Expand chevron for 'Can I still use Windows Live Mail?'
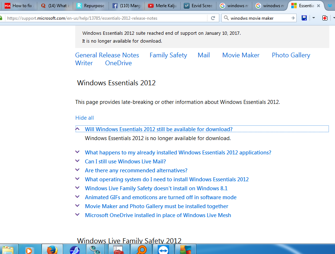Viewport: 335px width, 254px height. 77,161
